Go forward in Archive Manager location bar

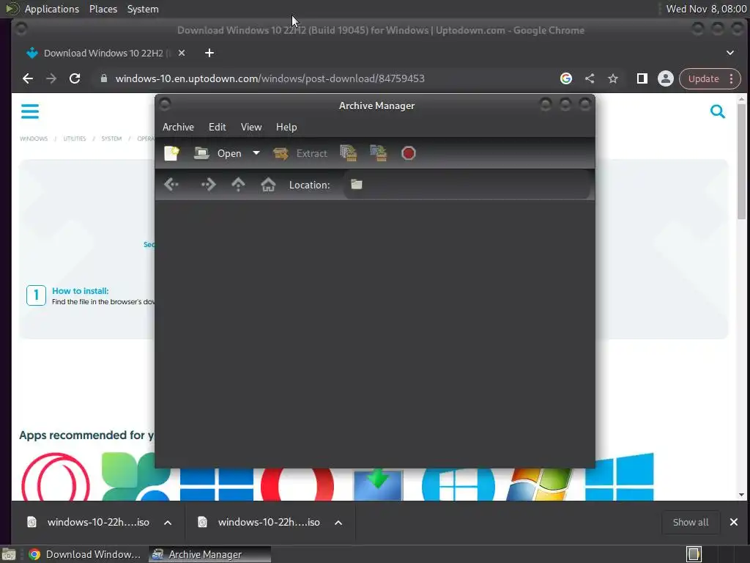208,184
